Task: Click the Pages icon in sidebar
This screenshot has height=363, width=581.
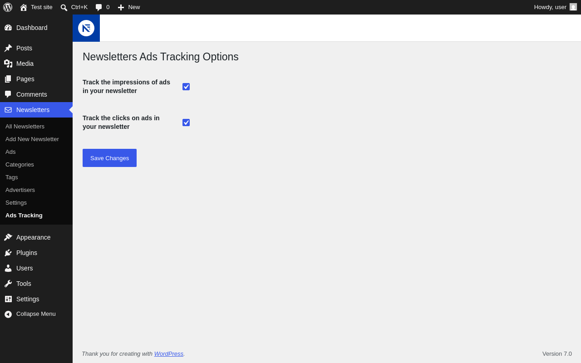Action: tap(8, 79)
